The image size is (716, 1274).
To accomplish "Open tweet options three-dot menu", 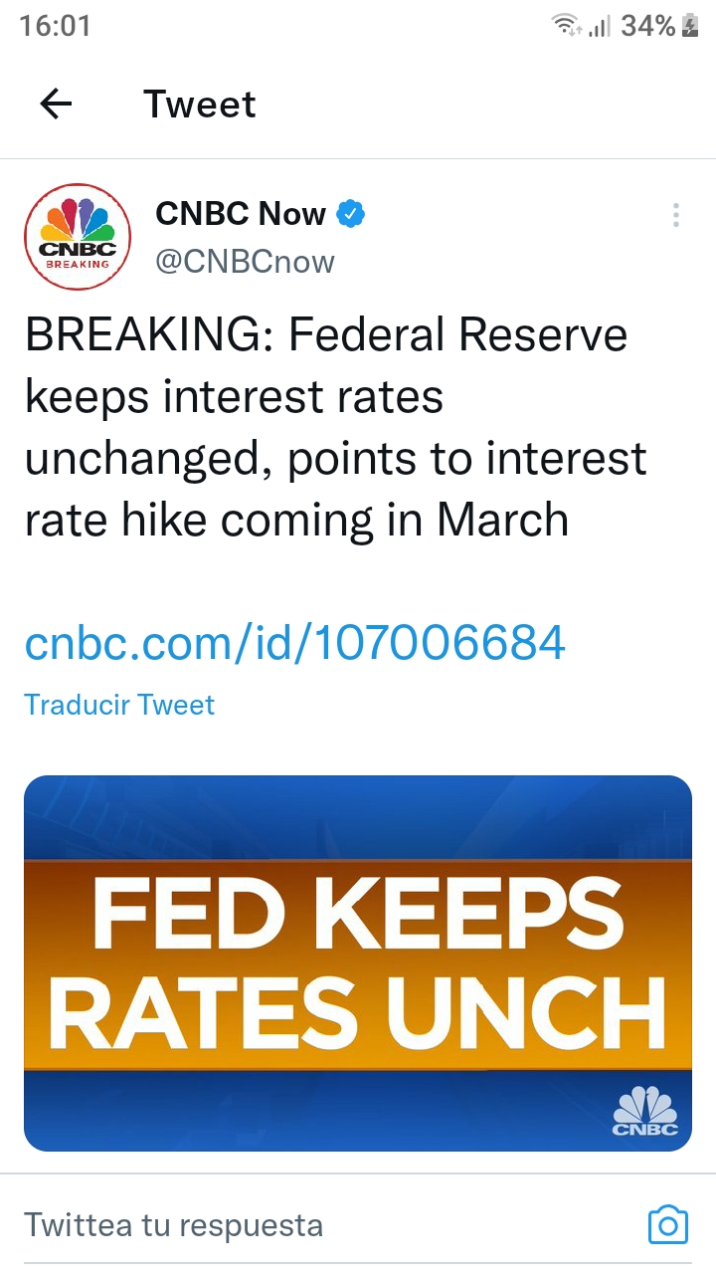I will coord(675,215).
